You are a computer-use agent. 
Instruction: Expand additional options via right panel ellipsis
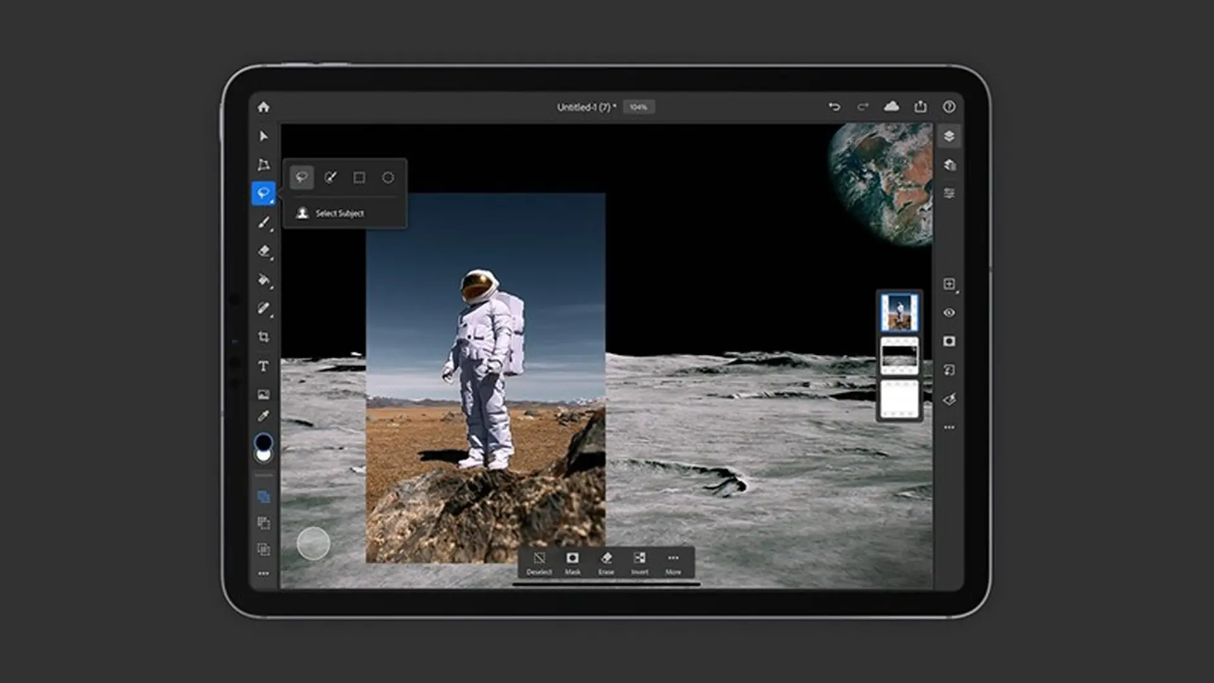pyautogui.click(x=948, y=428)
